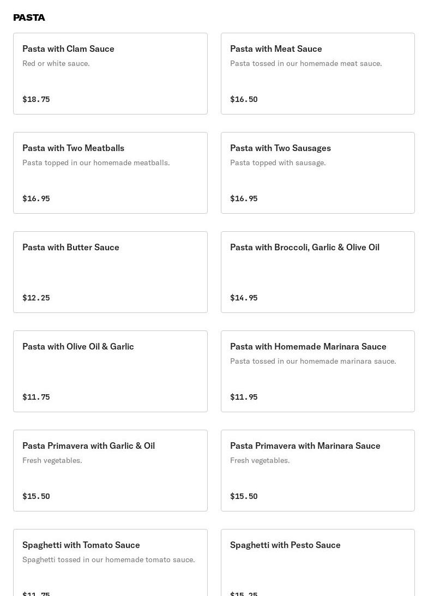This screenshot has height=596, width=428.
Task: Click the $18.75 clam sauce price
Action: 36,99
